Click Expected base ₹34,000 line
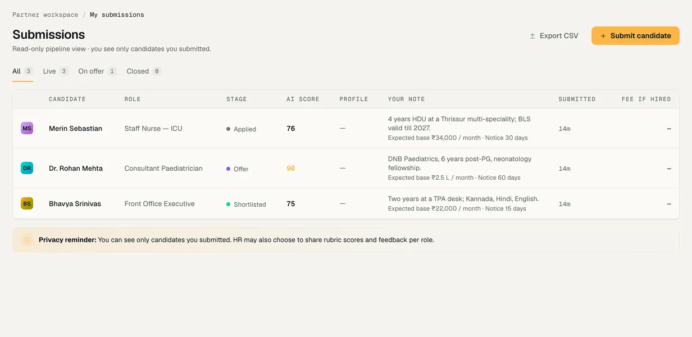Viewport: 692px width, 337px height. pos(458,138)
